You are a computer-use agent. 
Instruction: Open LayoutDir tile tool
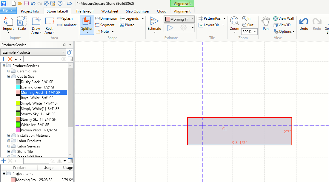(209, 25)
